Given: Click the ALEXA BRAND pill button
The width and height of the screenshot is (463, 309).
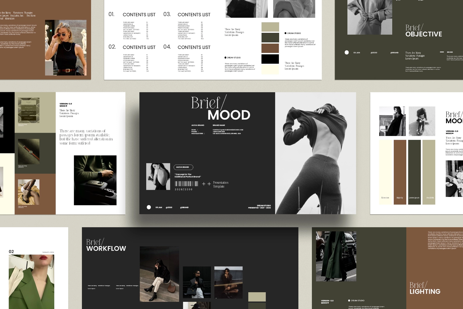Looking at the screenshot, I should pyautogui.click(x=183, y=167).
